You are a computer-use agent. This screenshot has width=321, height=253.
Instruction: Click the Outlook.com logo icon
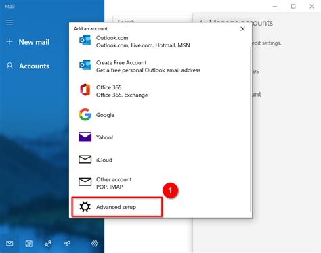click(85, 41)
